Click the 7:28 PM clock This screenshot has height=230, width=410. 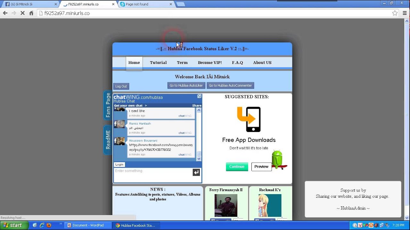click(398, 225)
